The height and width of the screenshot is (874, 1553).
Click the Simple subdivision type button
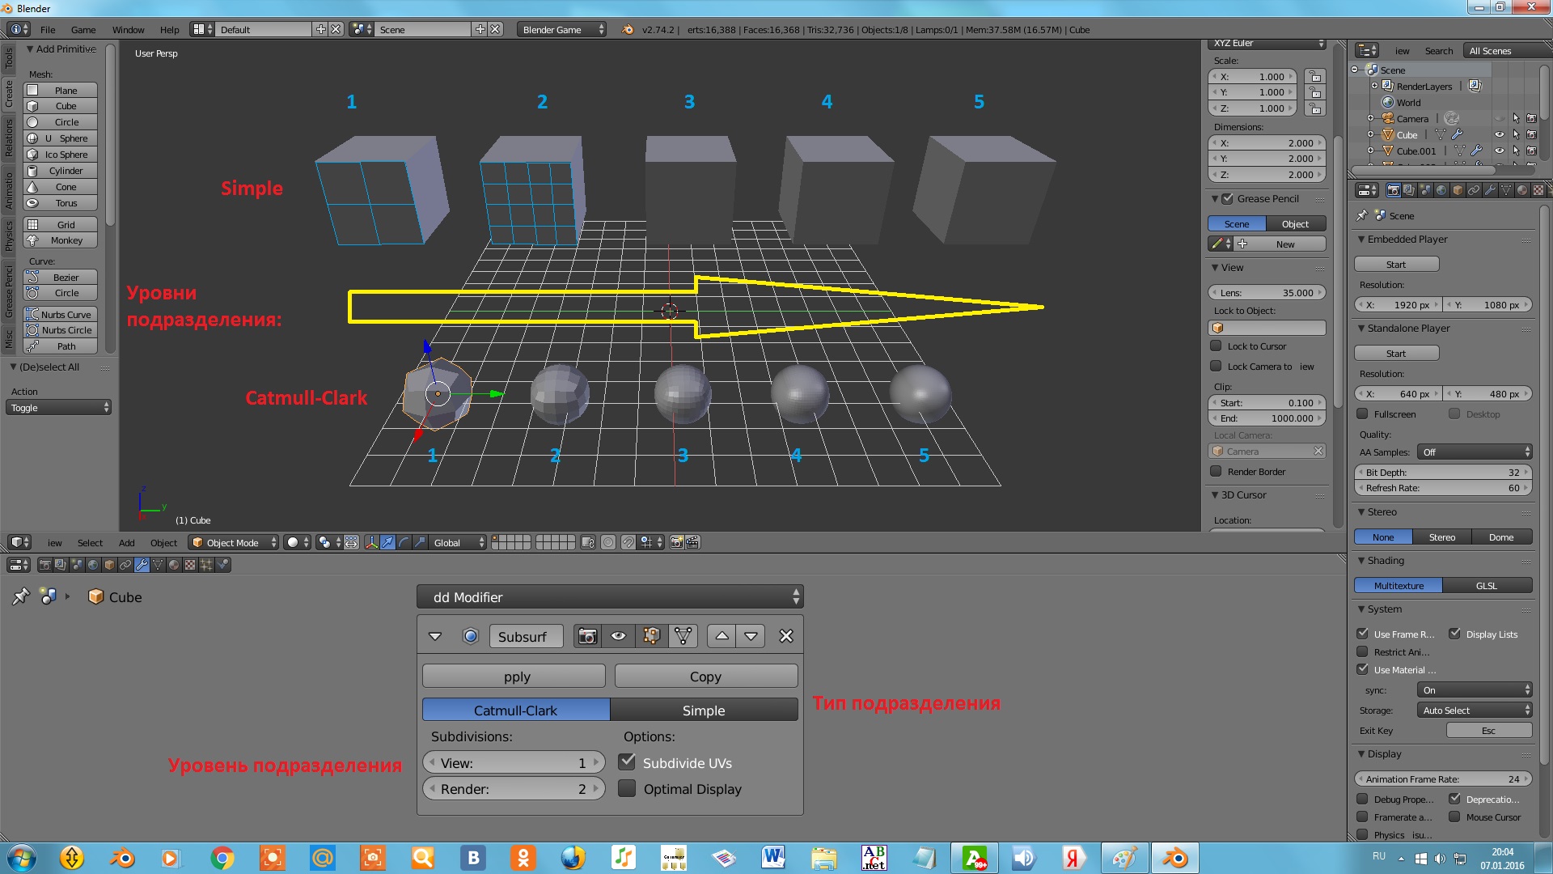tap(703, 710)
